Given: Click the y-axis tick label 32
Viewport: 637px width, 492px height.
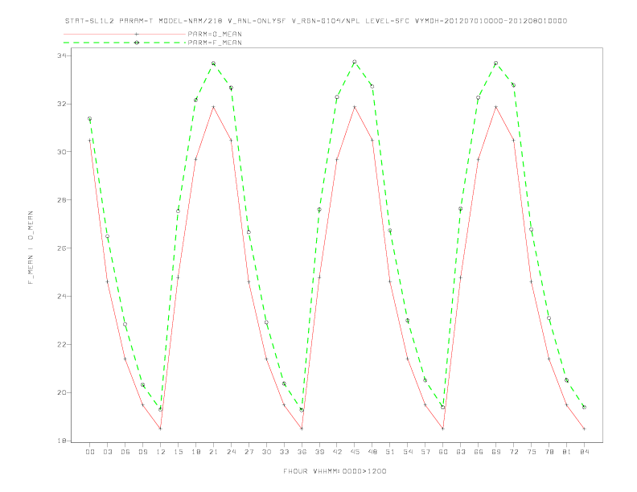Looking at the screenshot, I should coord(61,104).
